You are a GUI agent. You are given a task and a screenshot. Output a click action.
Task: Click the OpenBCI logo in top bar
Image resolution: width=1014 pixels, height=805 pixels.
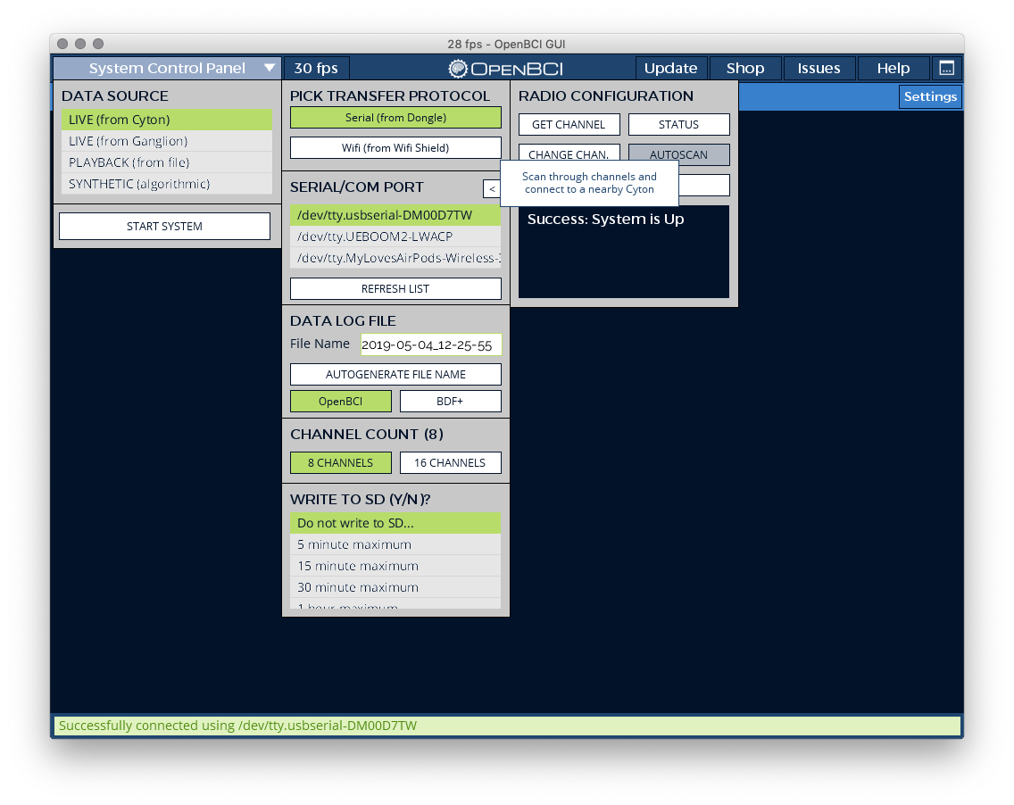coord(506,69)
